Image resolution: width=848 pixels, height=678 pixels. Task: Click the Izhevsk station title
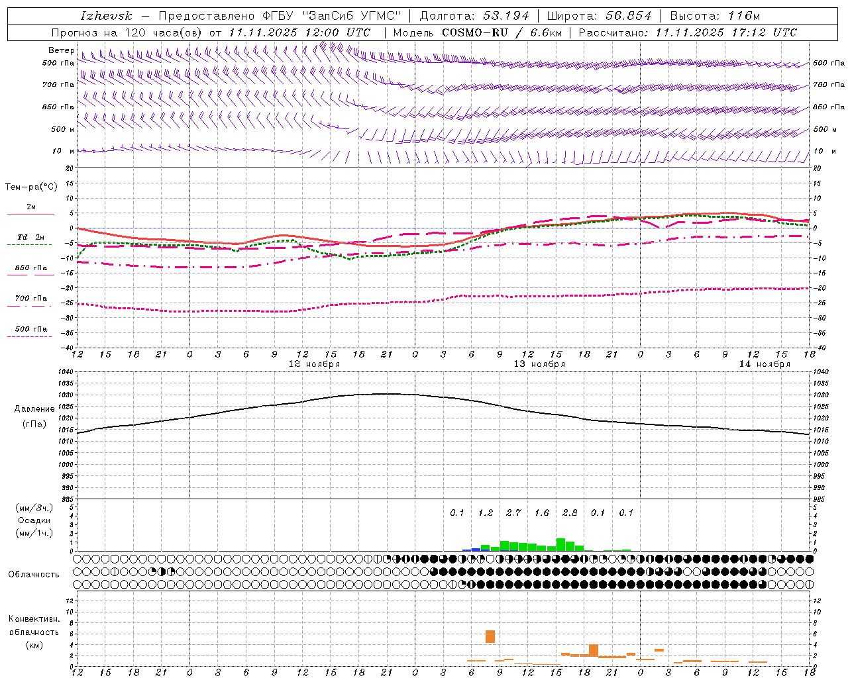click(x=106, y=16)
